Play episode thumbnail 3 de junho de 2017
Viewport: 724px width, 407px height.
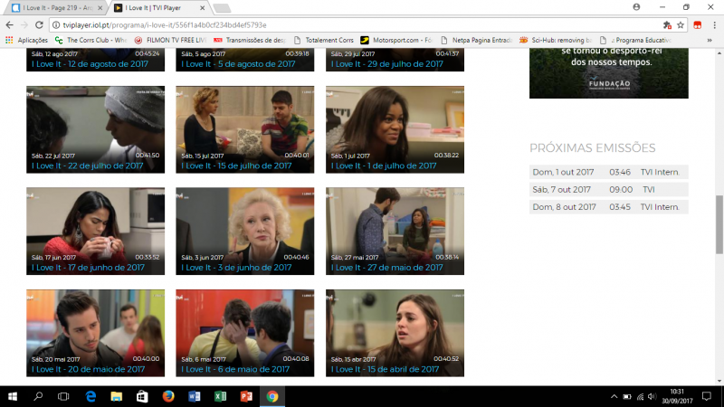coord(244,231)
